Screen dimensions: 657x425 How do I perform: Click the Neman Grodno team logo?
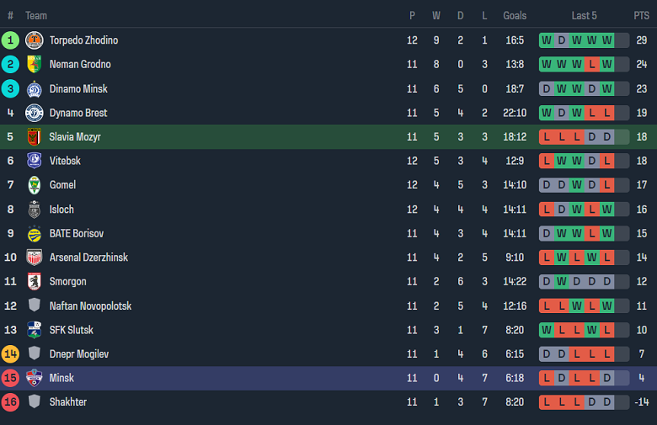[35, 65]
